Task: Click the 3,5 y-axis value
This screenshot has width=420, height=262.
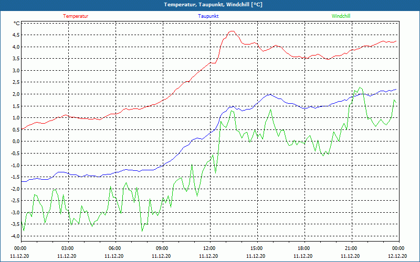Action: point(16,59)
